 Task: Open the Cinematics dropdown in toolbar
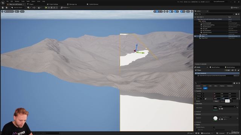coord(39,7)
